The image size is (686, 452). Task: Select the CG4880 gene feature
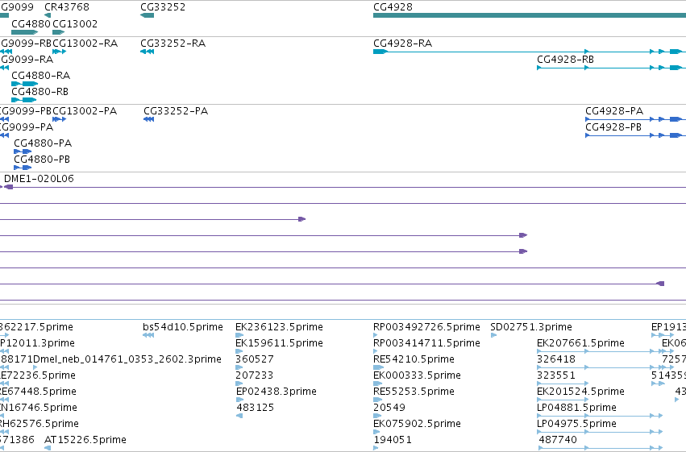click(x=24, y=32)
